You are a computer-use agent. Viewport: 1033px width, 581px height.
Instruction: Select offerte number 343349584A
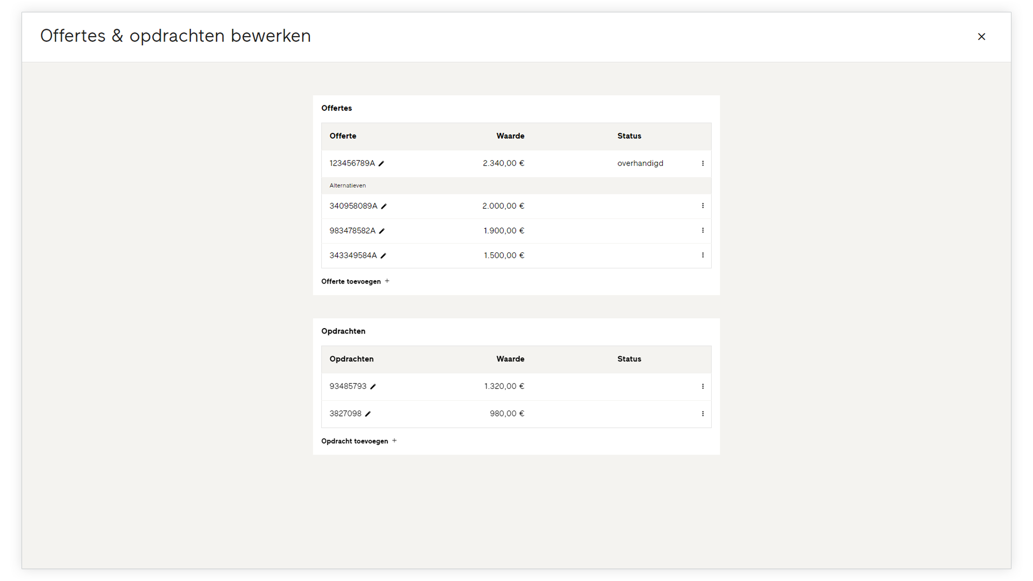353,256
